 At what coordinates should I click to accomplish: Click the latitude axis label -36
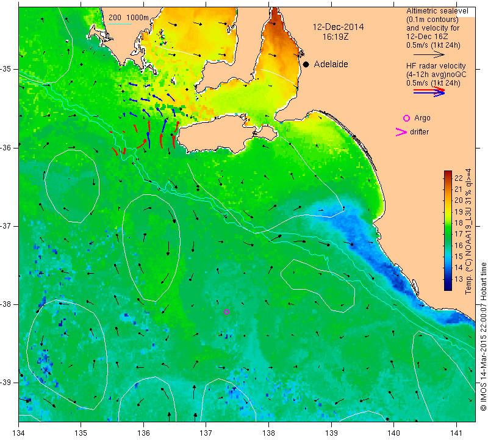click(x=6, y=147)
